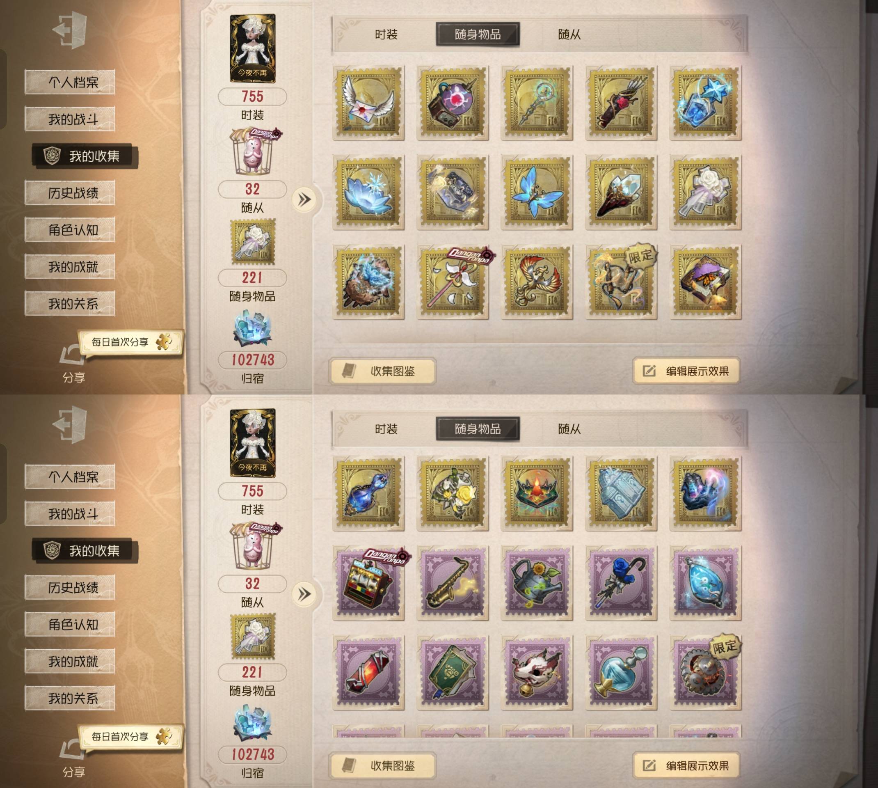Open 历史战绩 in upper sidebar menu
The width and height of the screenshot is (878, 788).
click(70, 192)
